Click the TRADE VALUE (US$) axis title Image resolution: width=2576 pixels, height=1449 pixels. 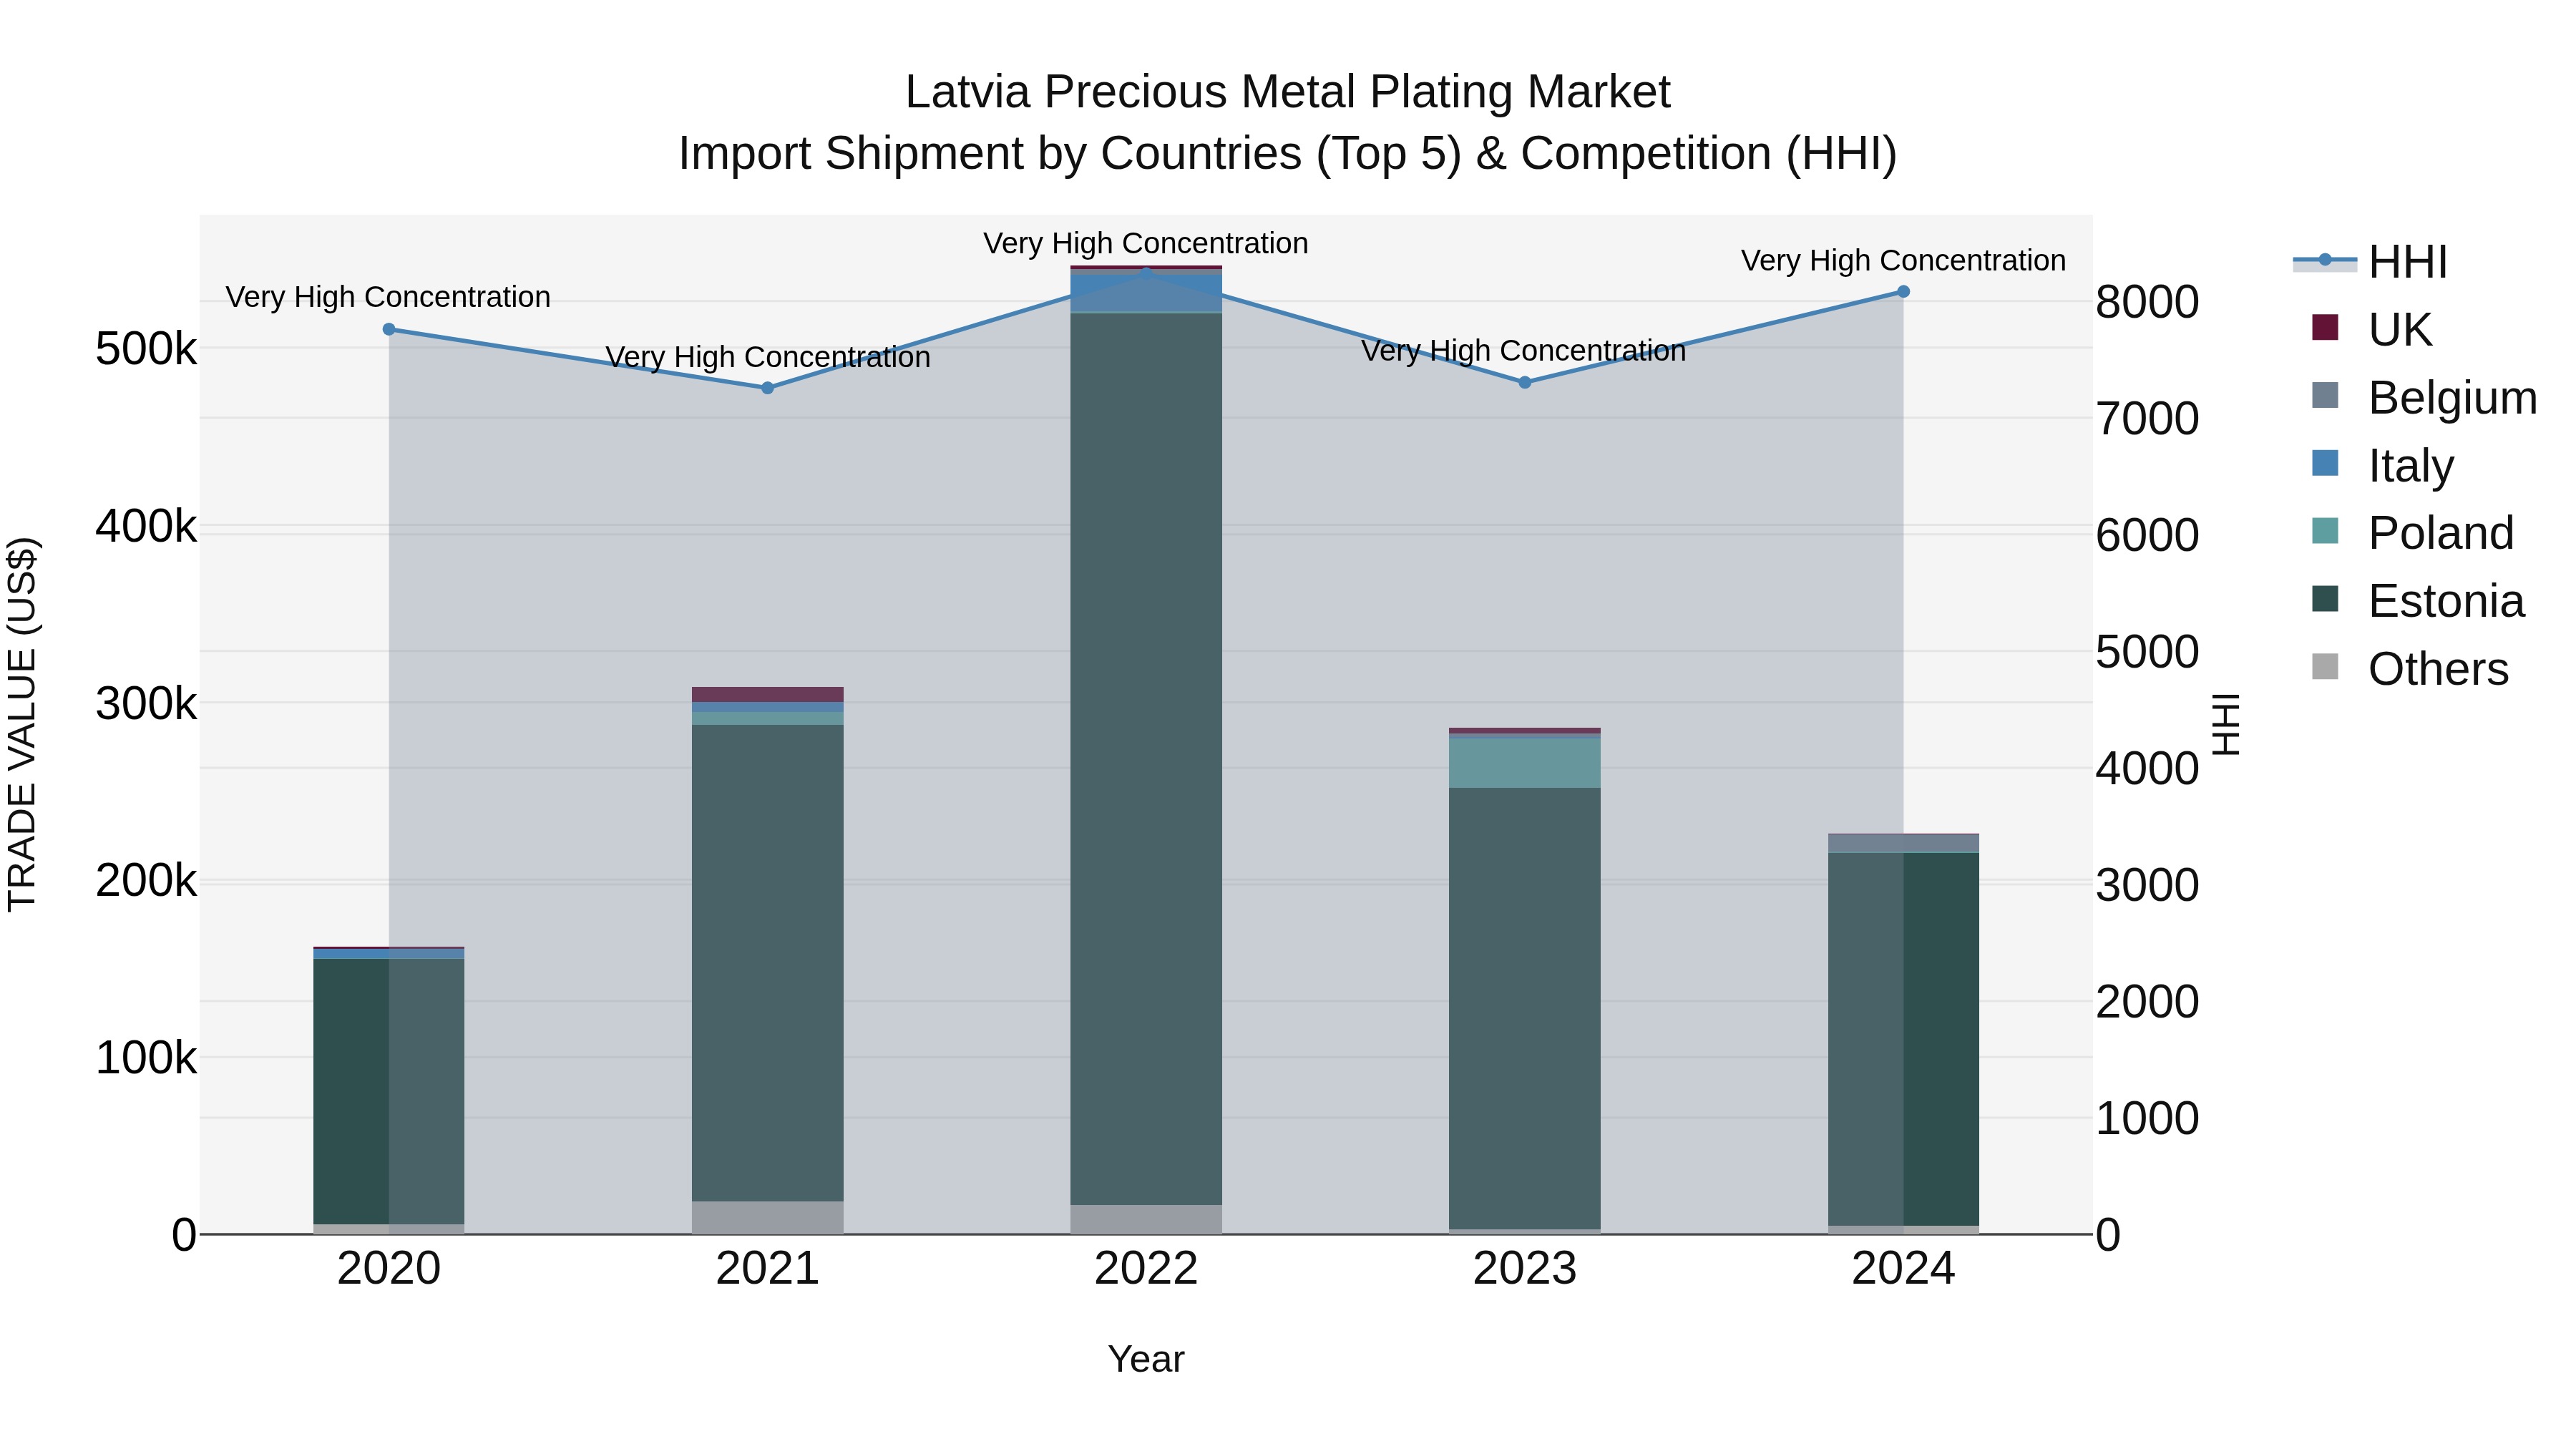click(22, 724)
